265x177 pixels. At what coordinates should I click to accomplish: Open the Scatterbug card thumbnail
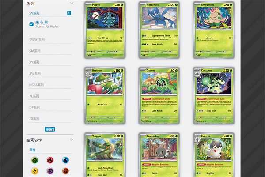tap(159, 154)
